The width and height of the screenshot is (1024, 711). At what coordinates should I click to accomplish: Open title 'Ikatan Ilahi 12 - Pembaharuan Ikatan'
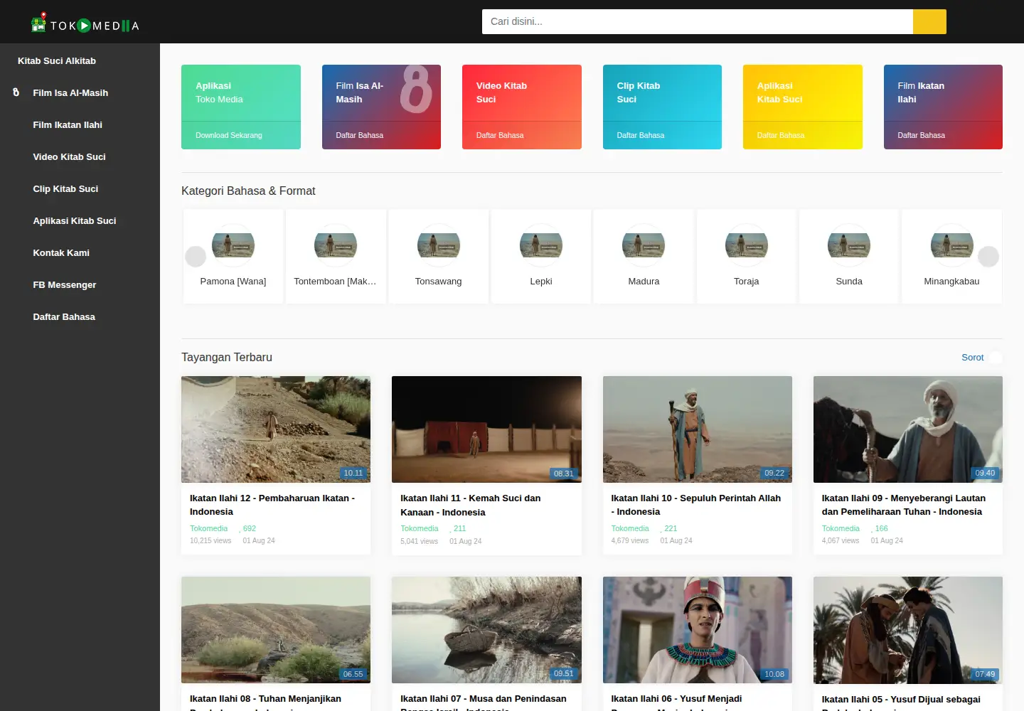coord(272,505)
